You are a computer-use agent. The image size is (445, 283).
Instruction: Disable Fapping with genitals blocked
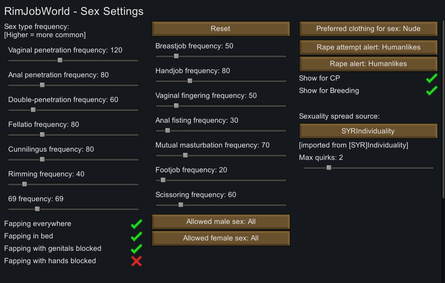(137, 248)
